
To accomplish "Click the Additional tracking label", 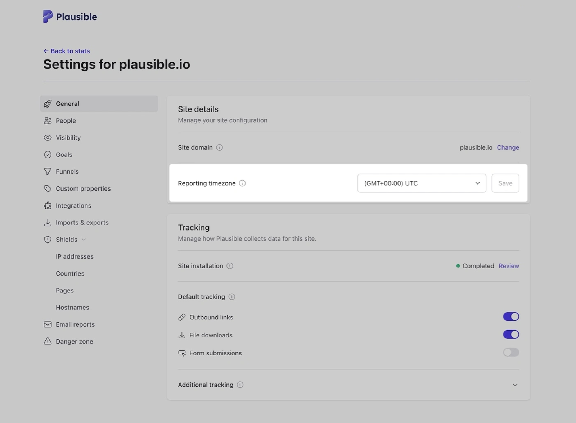I will click(x=206, y=385).
